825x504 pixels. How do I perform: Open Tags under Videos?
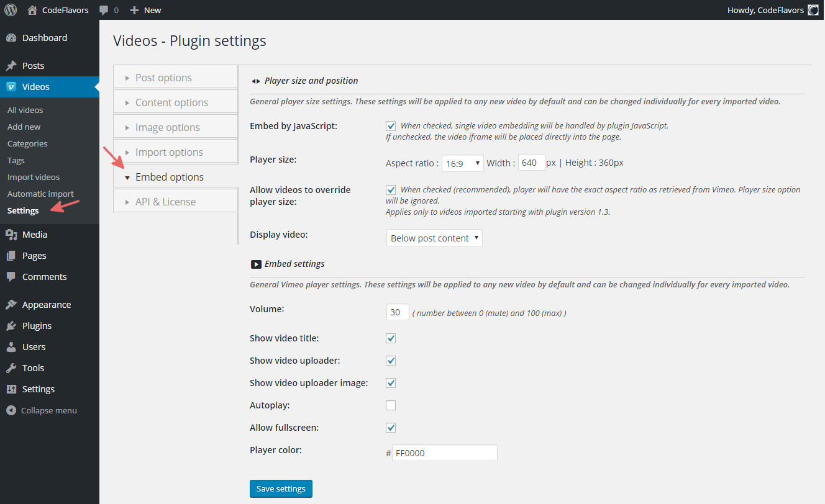pyautogui.click(x=16, y=160)
